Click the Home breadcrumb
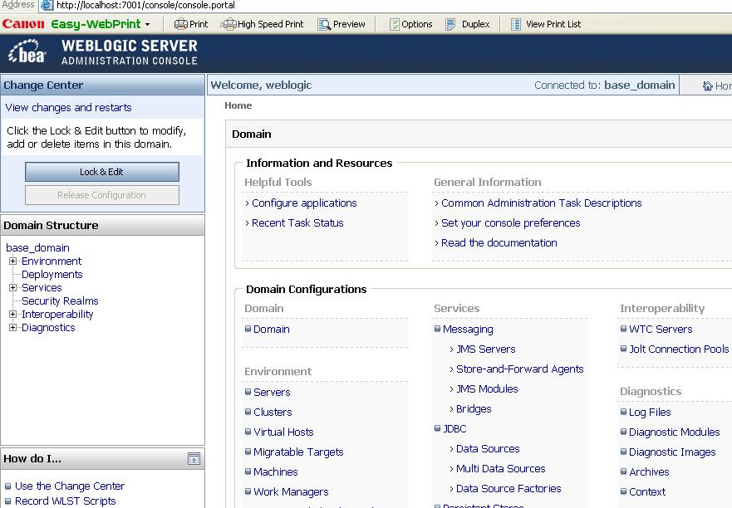Viewport: 732px width, 508px height. pyautogui.click(x=238, y=105)
